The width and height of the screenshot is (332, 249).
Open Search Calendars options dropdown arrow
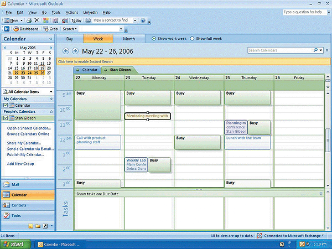point(321,50)
